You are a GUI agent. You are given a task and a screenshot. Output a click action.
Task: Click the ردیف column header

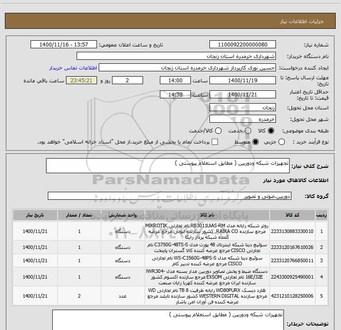322,215
